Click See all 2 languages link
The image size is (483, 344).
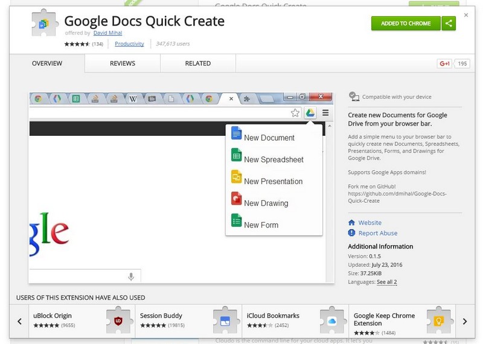click(387, 282)
